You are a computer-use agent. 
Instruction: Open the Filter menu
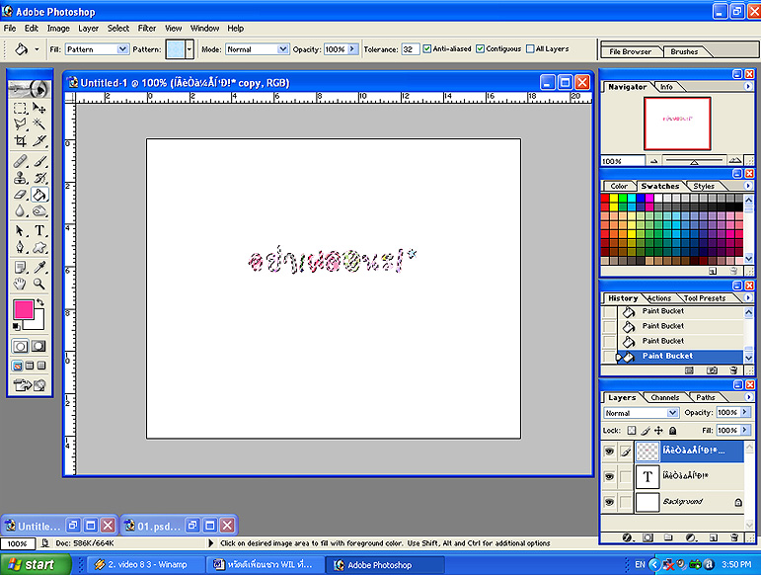click(147, 29)
